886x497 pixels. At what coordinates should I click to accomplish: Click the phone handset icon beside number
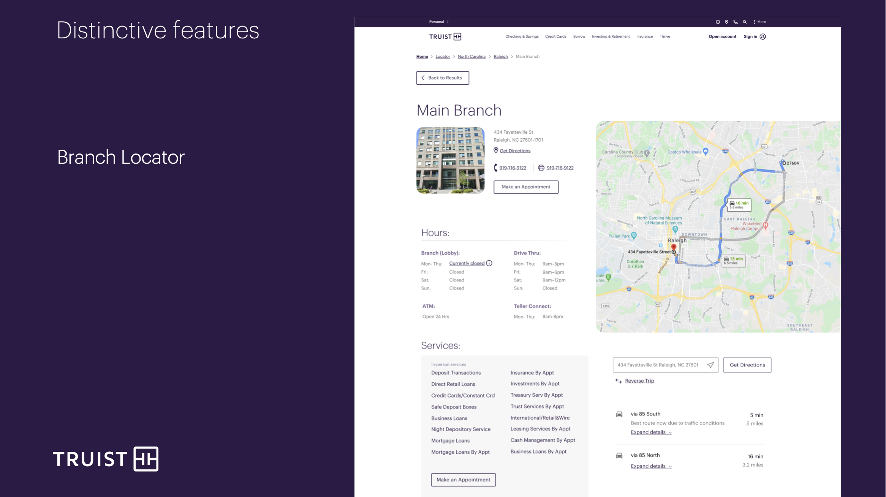pyautogui.click(x=495, y=168)
